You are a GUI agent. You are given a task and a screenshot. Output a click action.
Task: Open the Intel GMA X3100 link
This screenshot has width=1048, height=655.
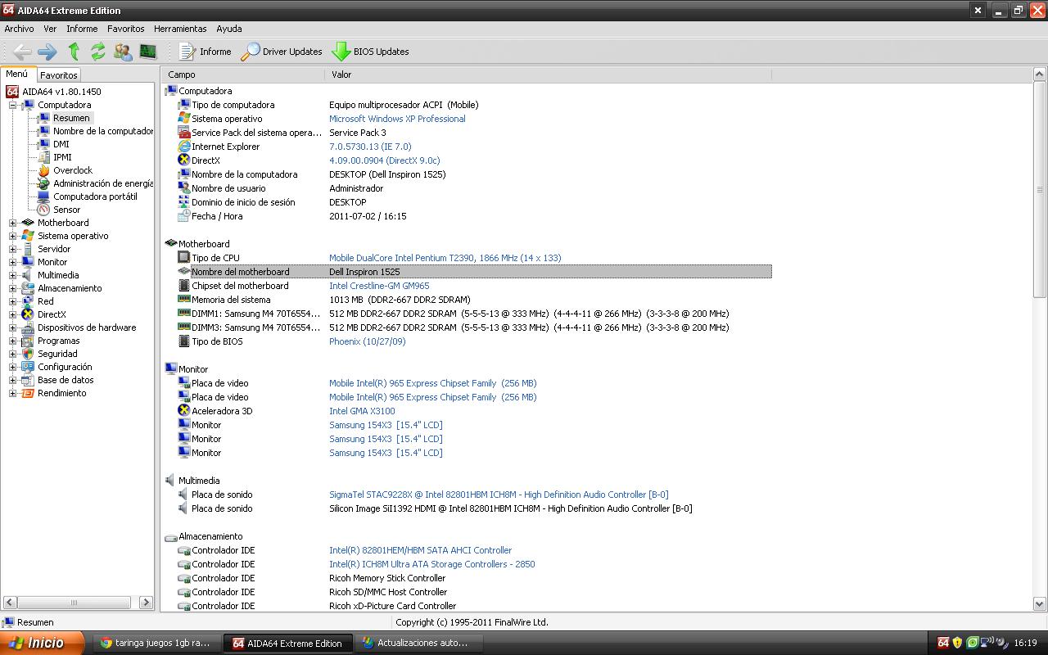point(362,411)
